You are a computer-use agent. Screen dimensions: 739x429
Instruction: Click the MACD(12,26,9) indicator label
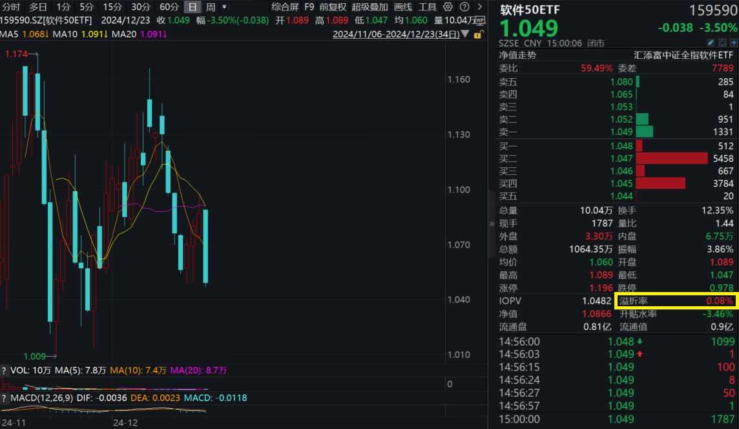tap(41, 398)
